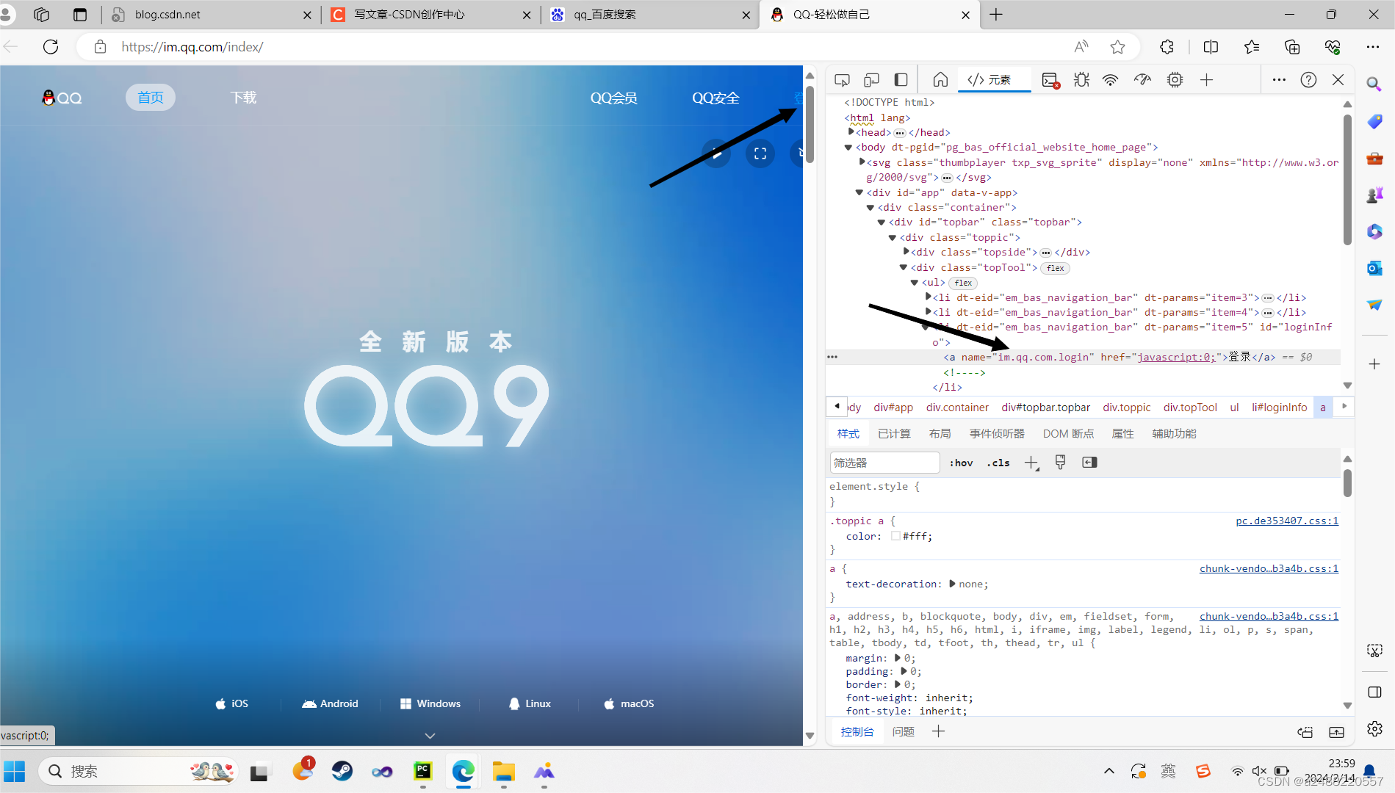Click read aloud icon in address bar

1081,47
